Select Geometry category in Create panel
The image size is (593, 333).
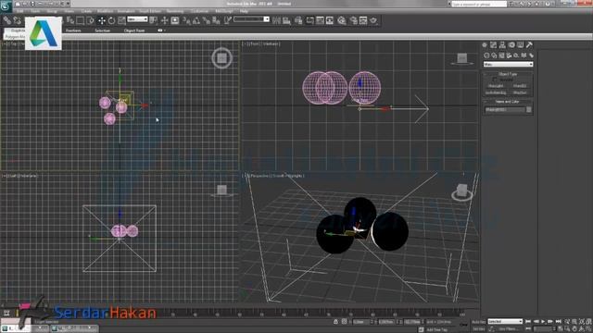coord(486,55)
